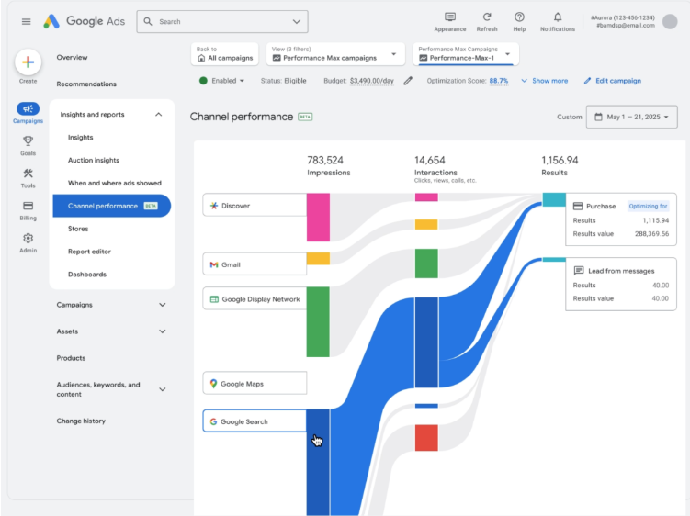Viewport: 690px width, 516px height.
Task: Open Admin gear icon
Action: [28, 238]
